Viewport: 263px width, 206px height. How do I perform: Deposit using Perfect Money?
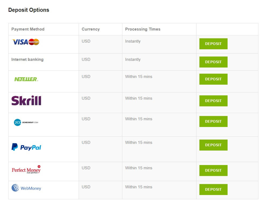[213, 170]
